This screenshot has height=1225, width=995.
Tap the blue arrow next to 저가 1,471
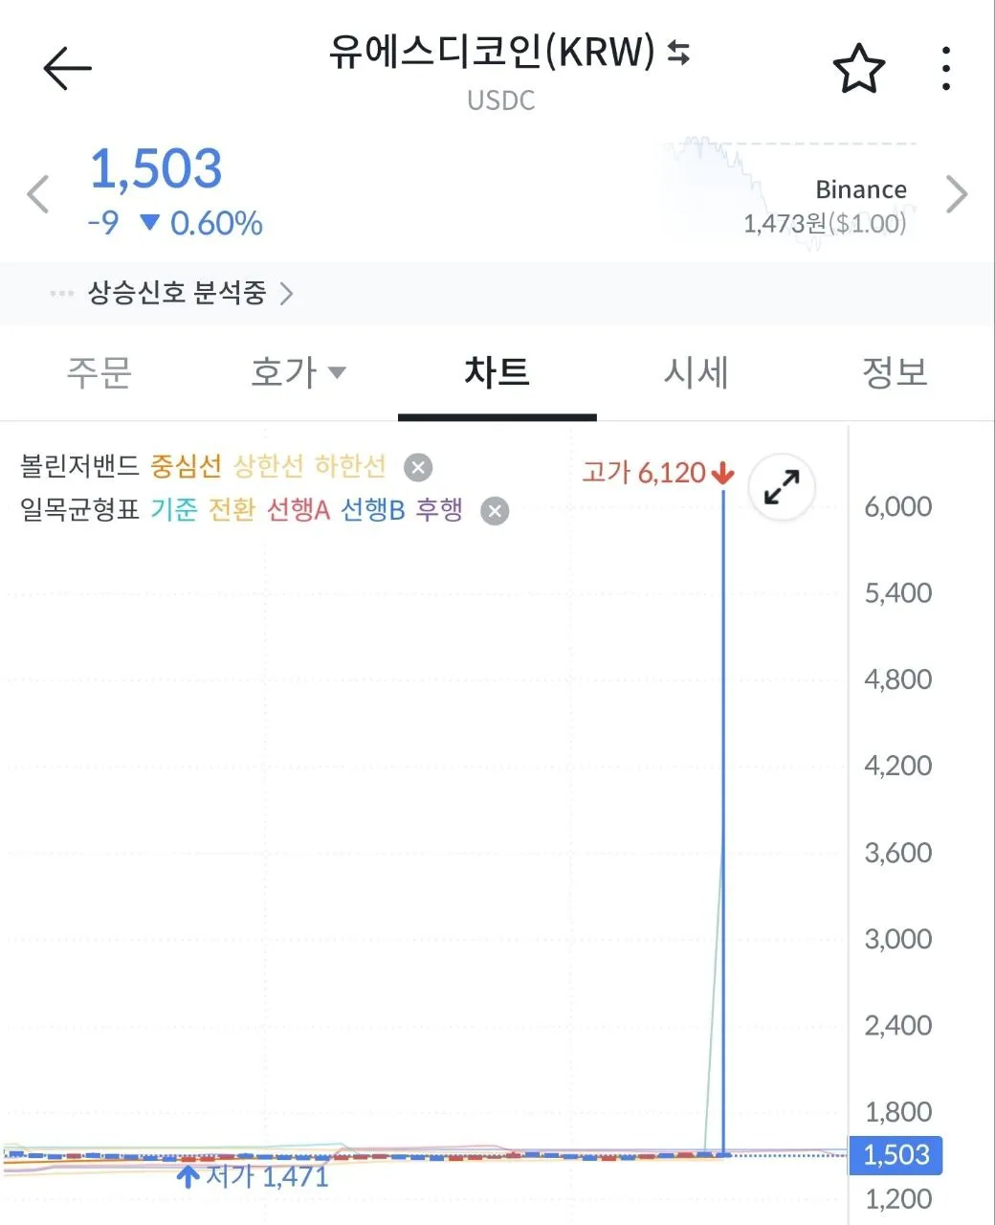coord(188,1175)
